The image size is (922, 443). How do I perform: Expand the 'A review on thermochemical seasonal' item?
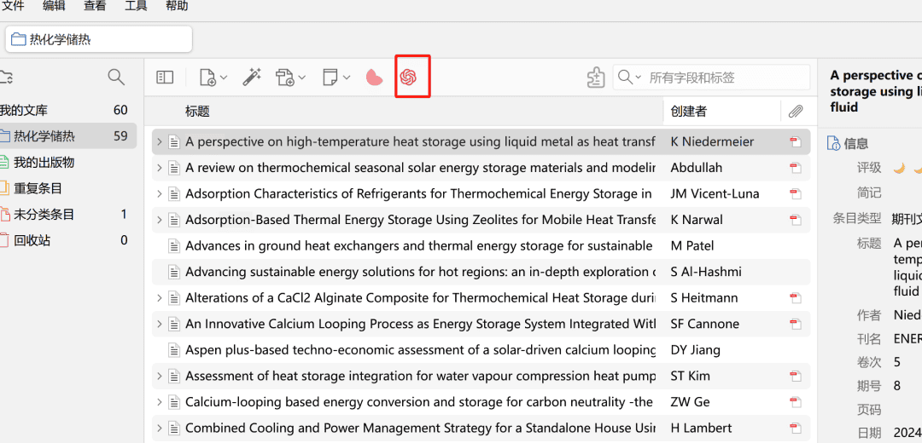159,168
